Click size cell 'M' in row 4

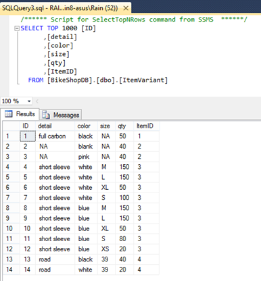click(106, 167)
